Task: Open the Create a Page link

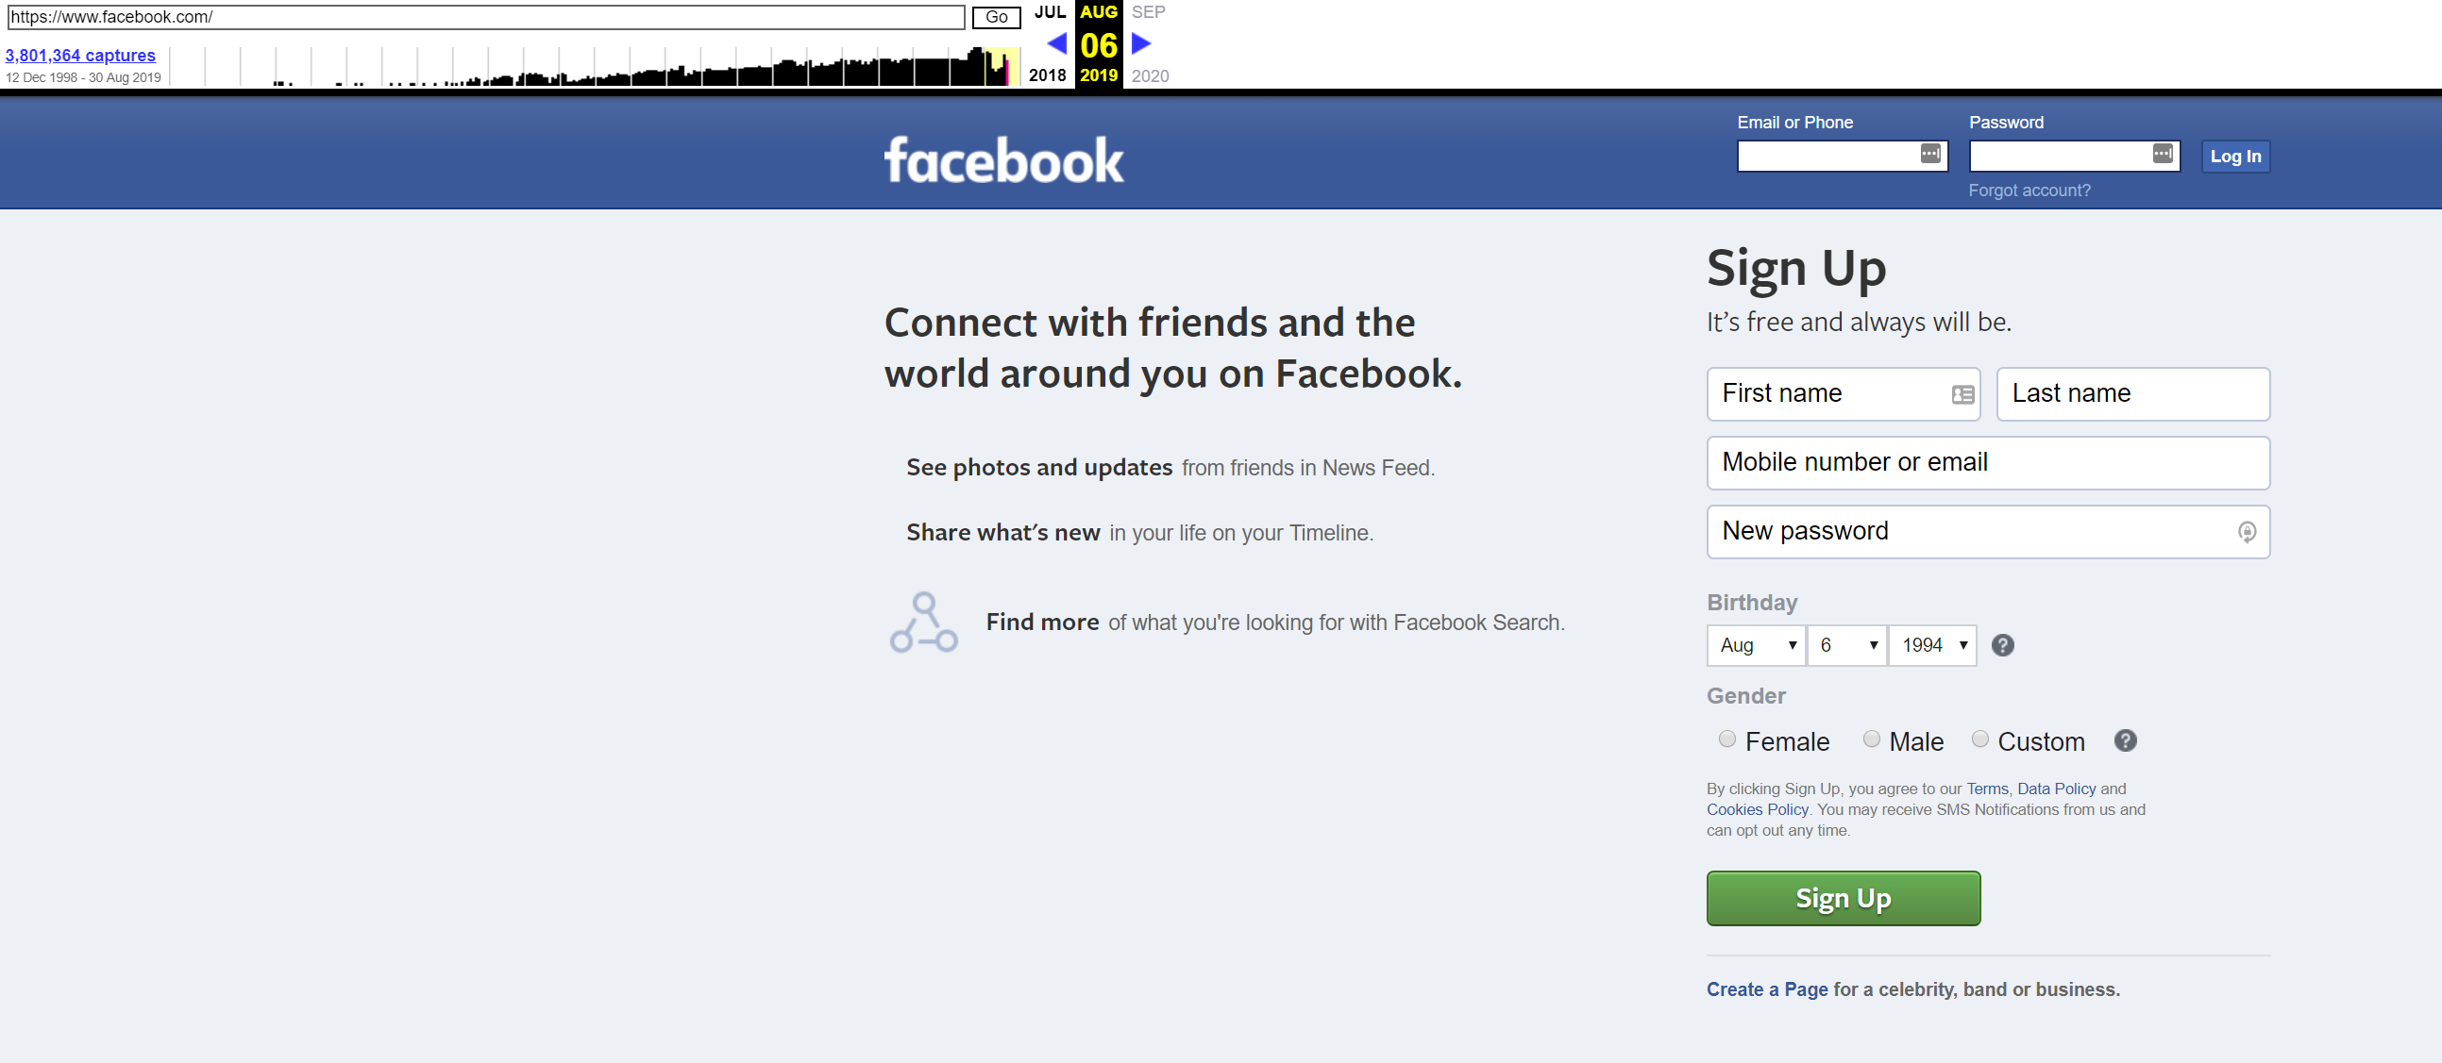Action: point(1767,989)
